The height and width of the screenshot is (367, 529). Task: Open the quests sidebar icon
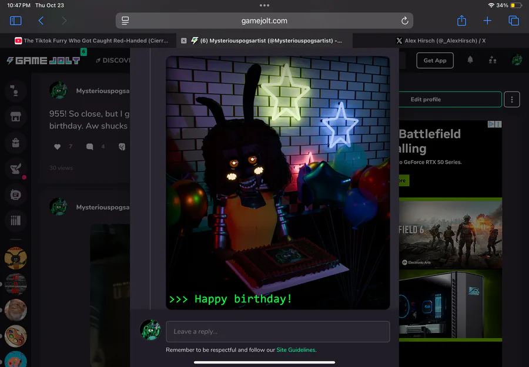point(15,169)
